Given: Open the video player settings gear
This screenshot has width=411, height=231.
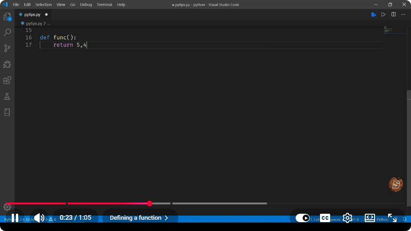Looking at the screenshot, I should pos(347,218).
